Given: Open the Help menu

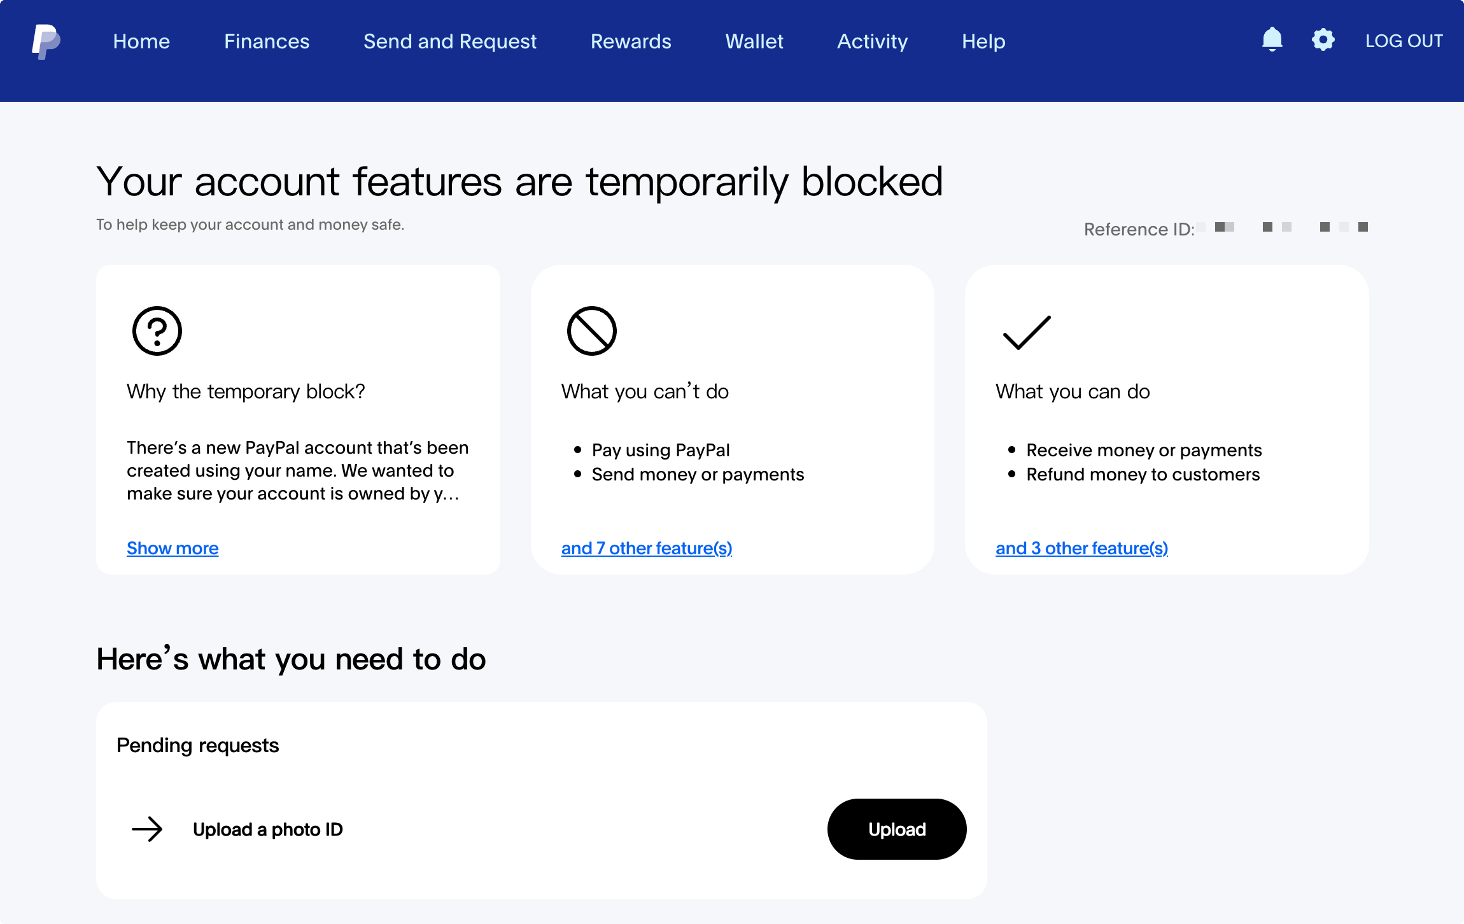Looking at the screenshot, I should (983, 41).
